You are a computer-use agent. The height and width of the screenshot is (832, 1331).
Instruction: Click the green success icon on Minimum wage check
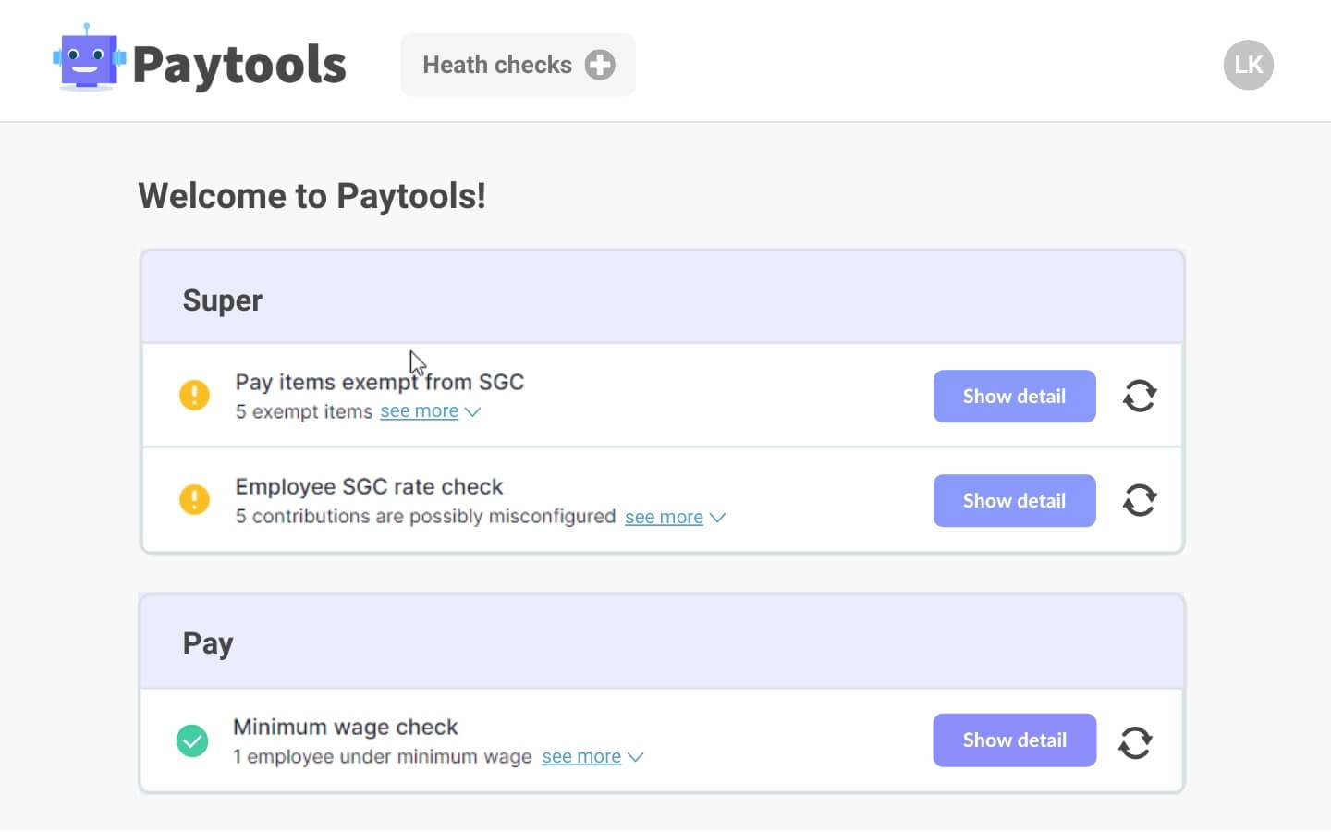tap(192, 740)
